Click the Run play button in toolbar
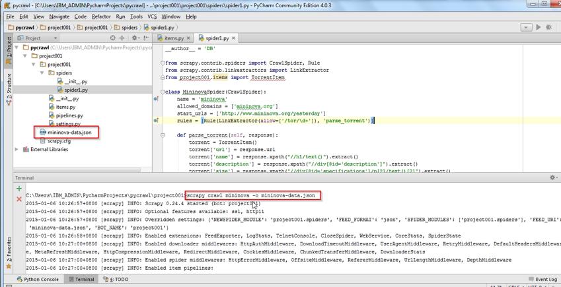This screenshot has height=287, width=561. [x=539, y=27]
